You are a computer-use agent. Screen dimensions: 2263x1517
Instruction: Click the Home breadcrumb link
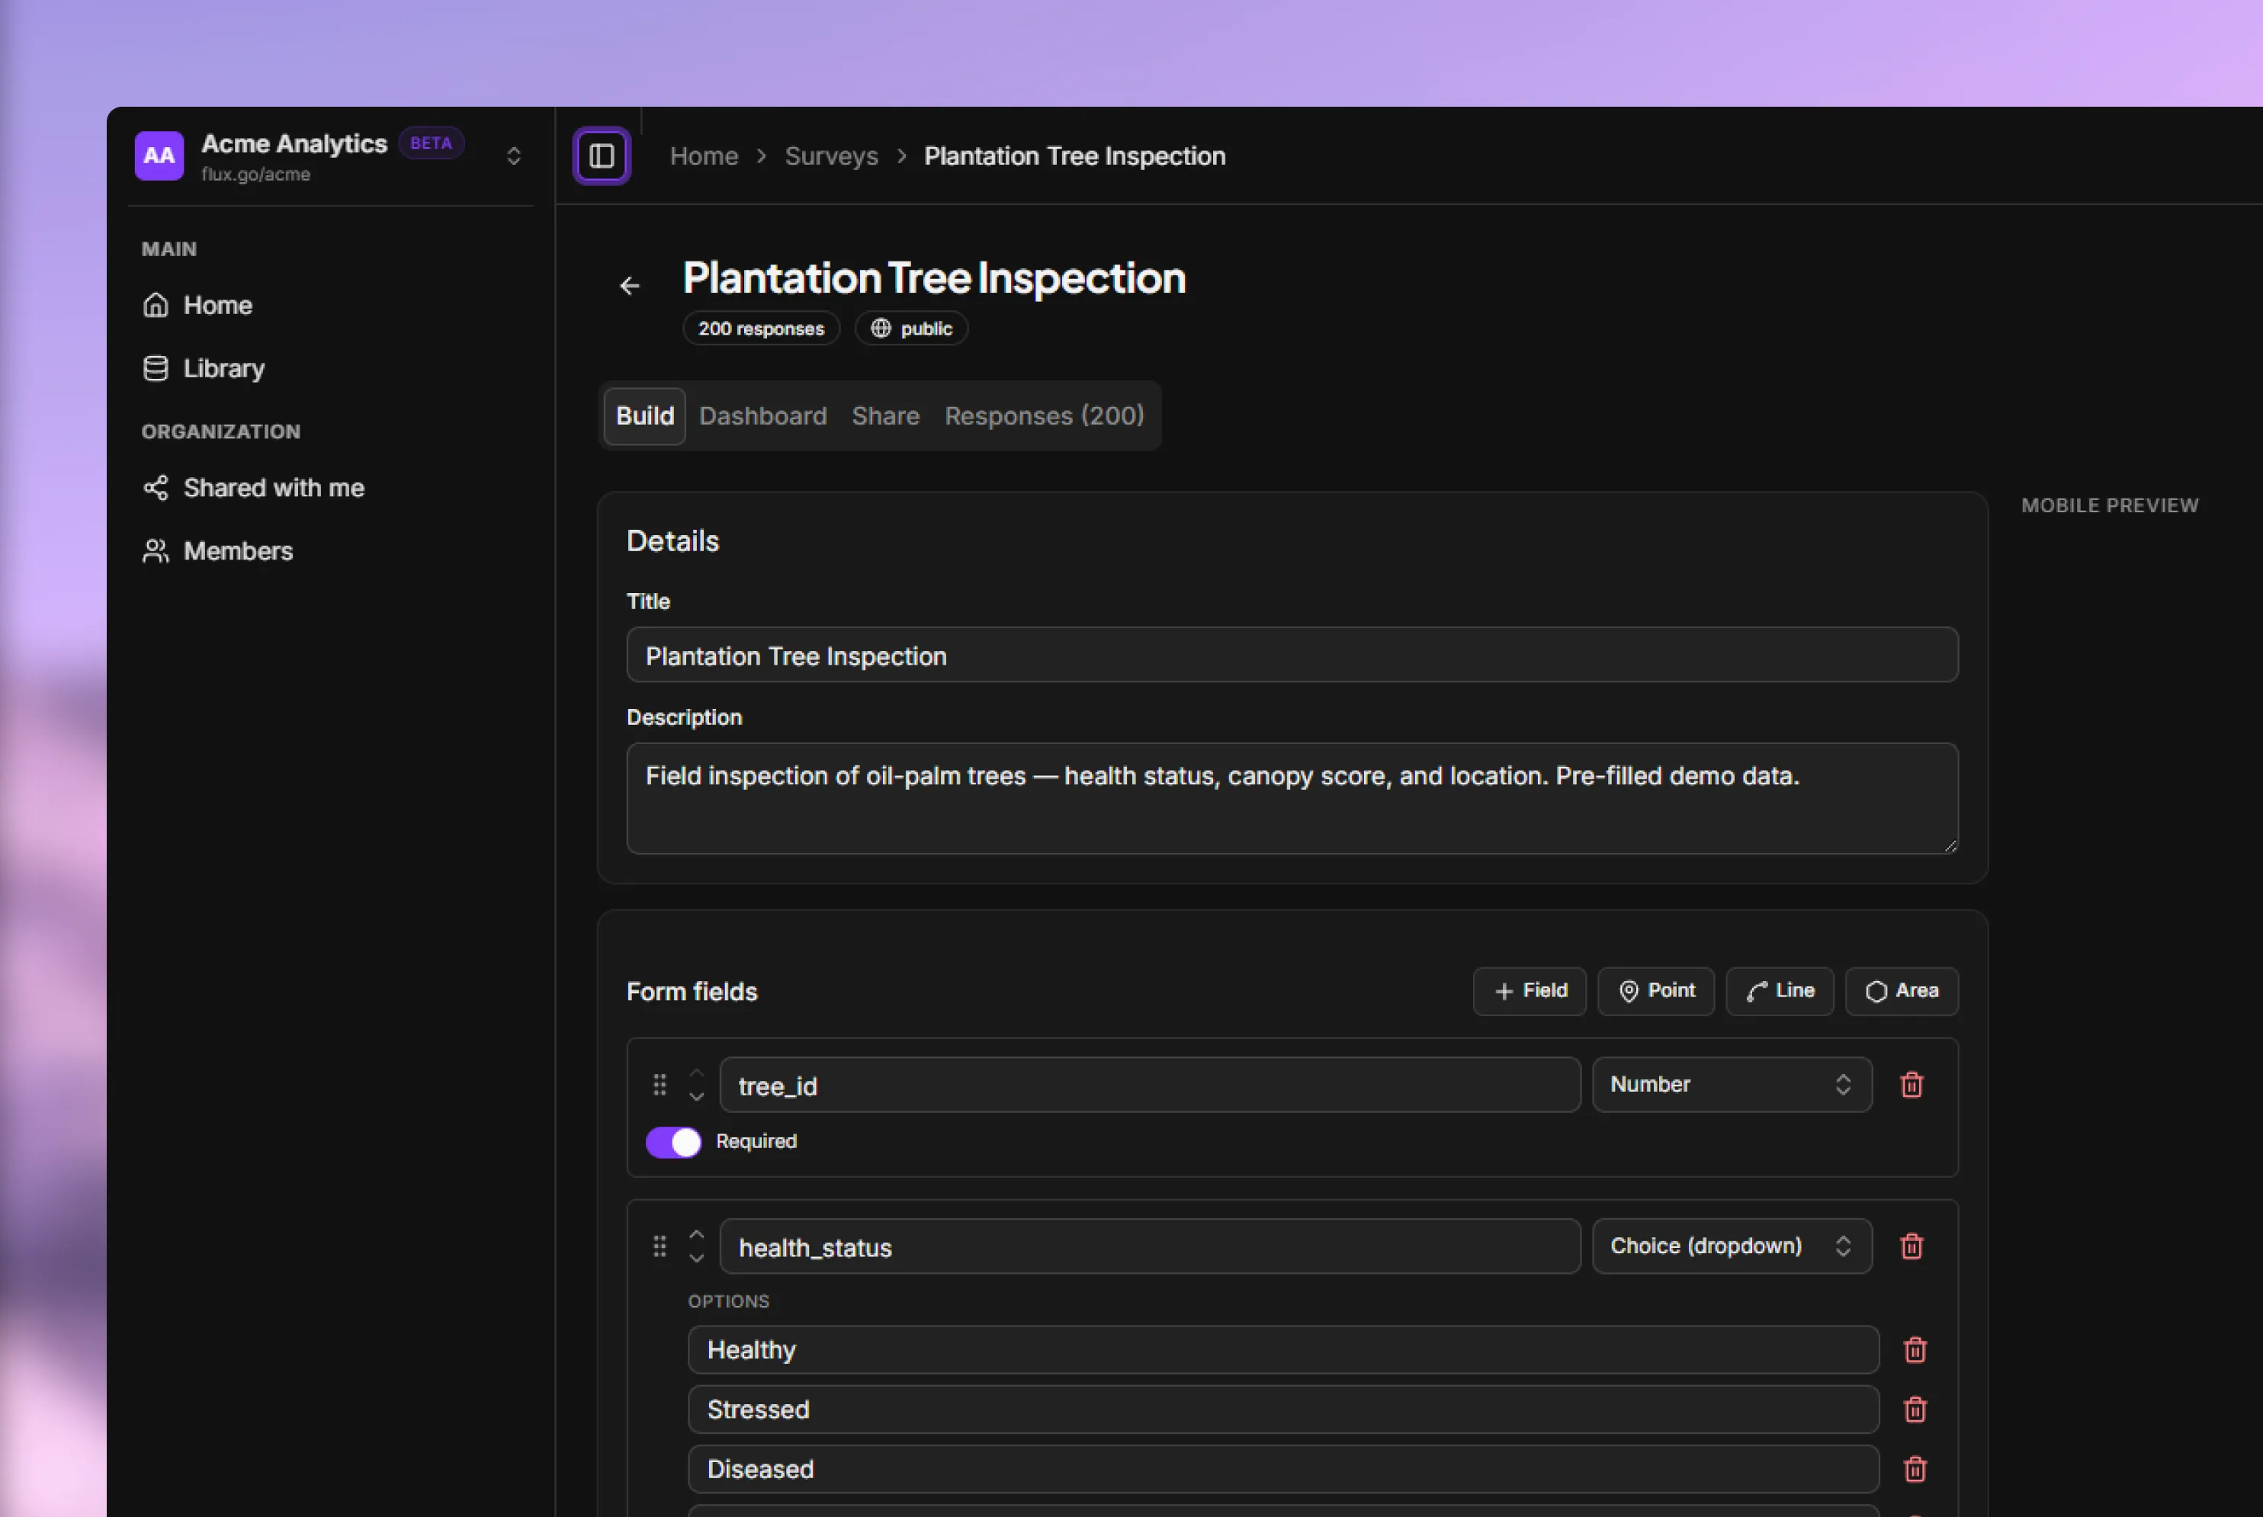tap(704, 156)
